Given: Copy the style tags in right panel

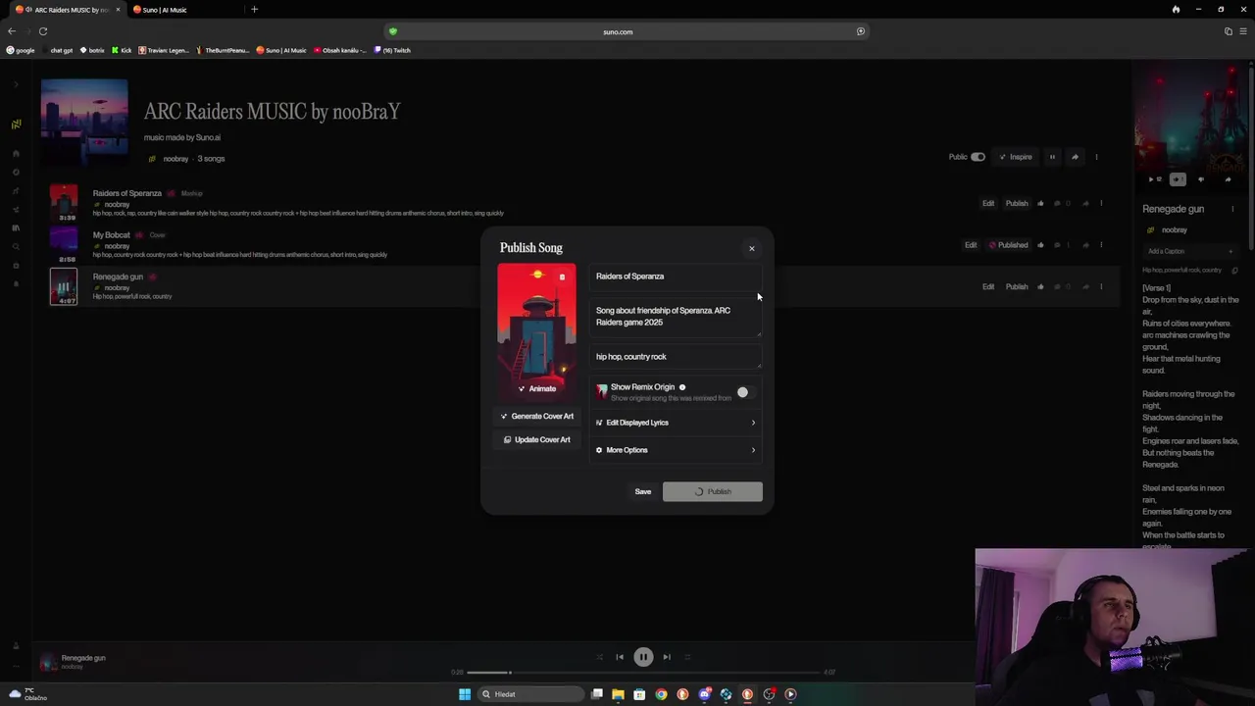Looking at the screenshot, I should [1234, 271].
